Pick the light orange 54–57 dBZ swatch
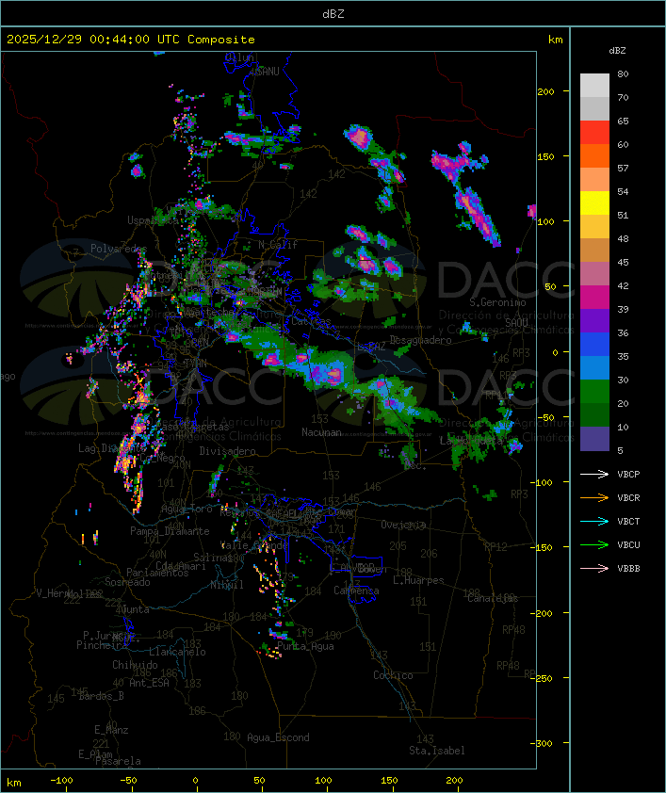This screenshot has width=666, height=793. [x=594, y=180]
